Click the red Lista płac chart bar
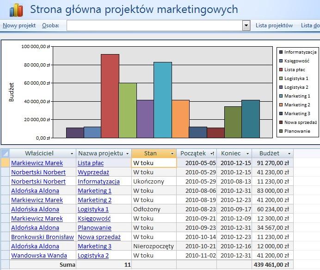The width and height of the screenshot is (320, 270). click(x=110, y=96)
